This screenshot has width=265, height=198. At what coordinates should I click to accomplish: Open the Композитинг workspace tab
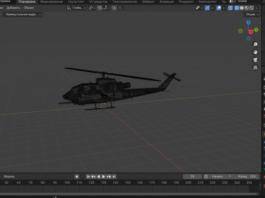(x=208, y=2)
